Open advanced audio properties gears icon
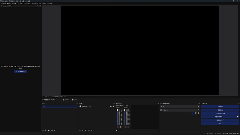The width and height of the screenshot is (240, 135). point(117,130)
